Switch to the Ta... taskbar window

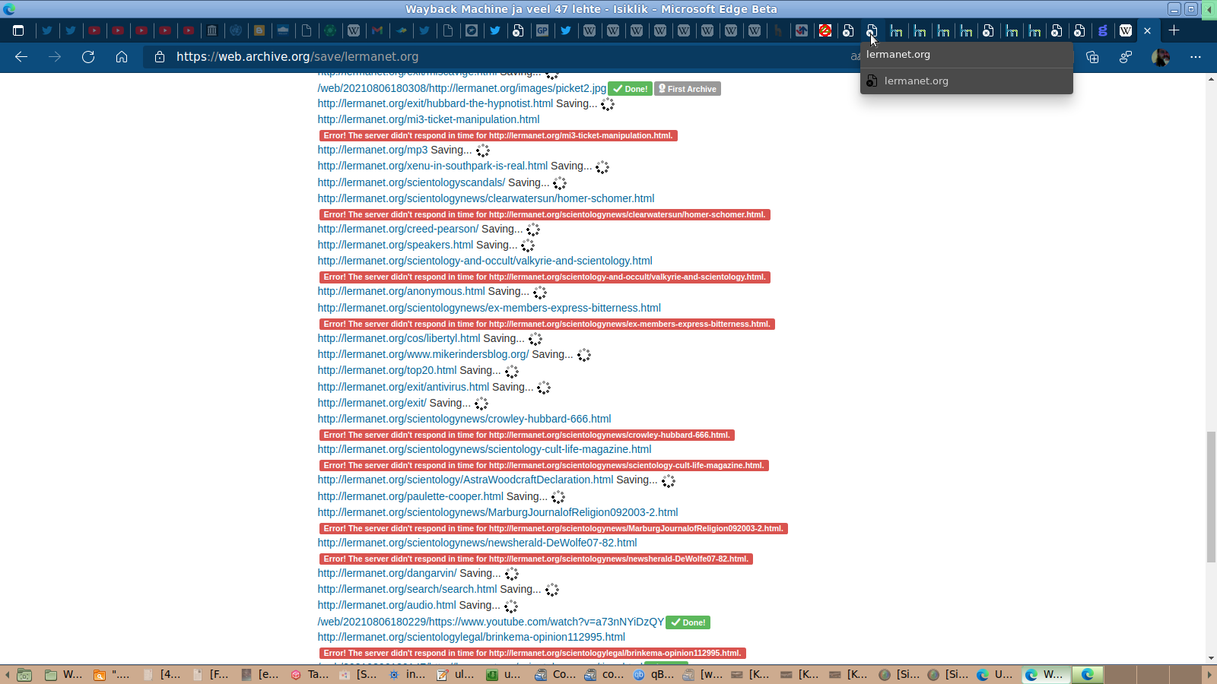(310, 675)
